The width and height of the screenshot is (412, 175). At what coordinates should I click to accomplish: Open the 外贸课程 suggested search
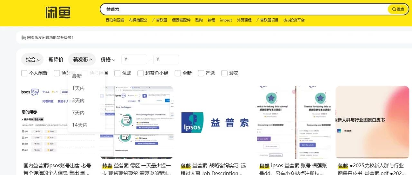244,20
